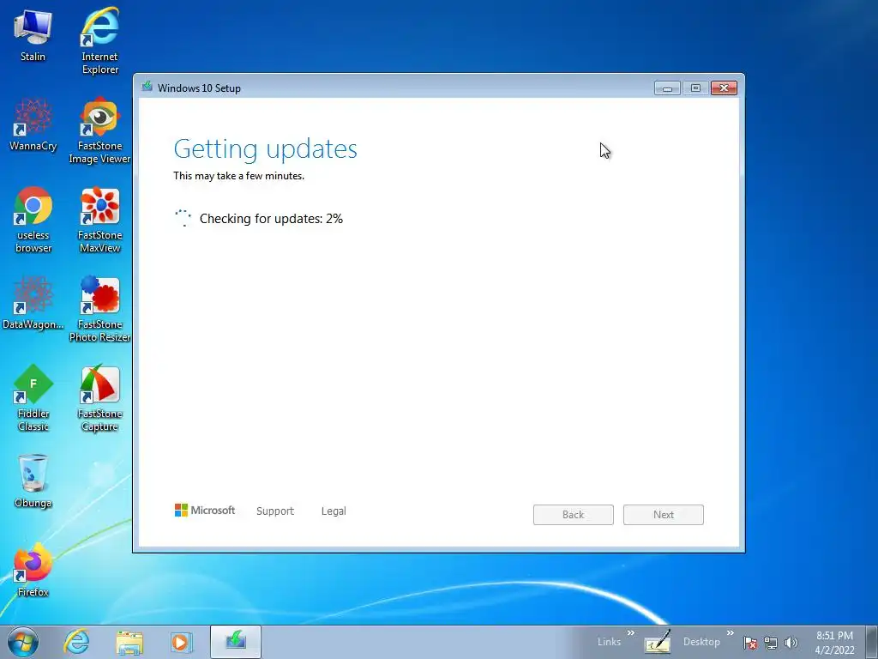Click Show desktop button at taskbar end
Screen dimensions: 878x659
[872, 642]
